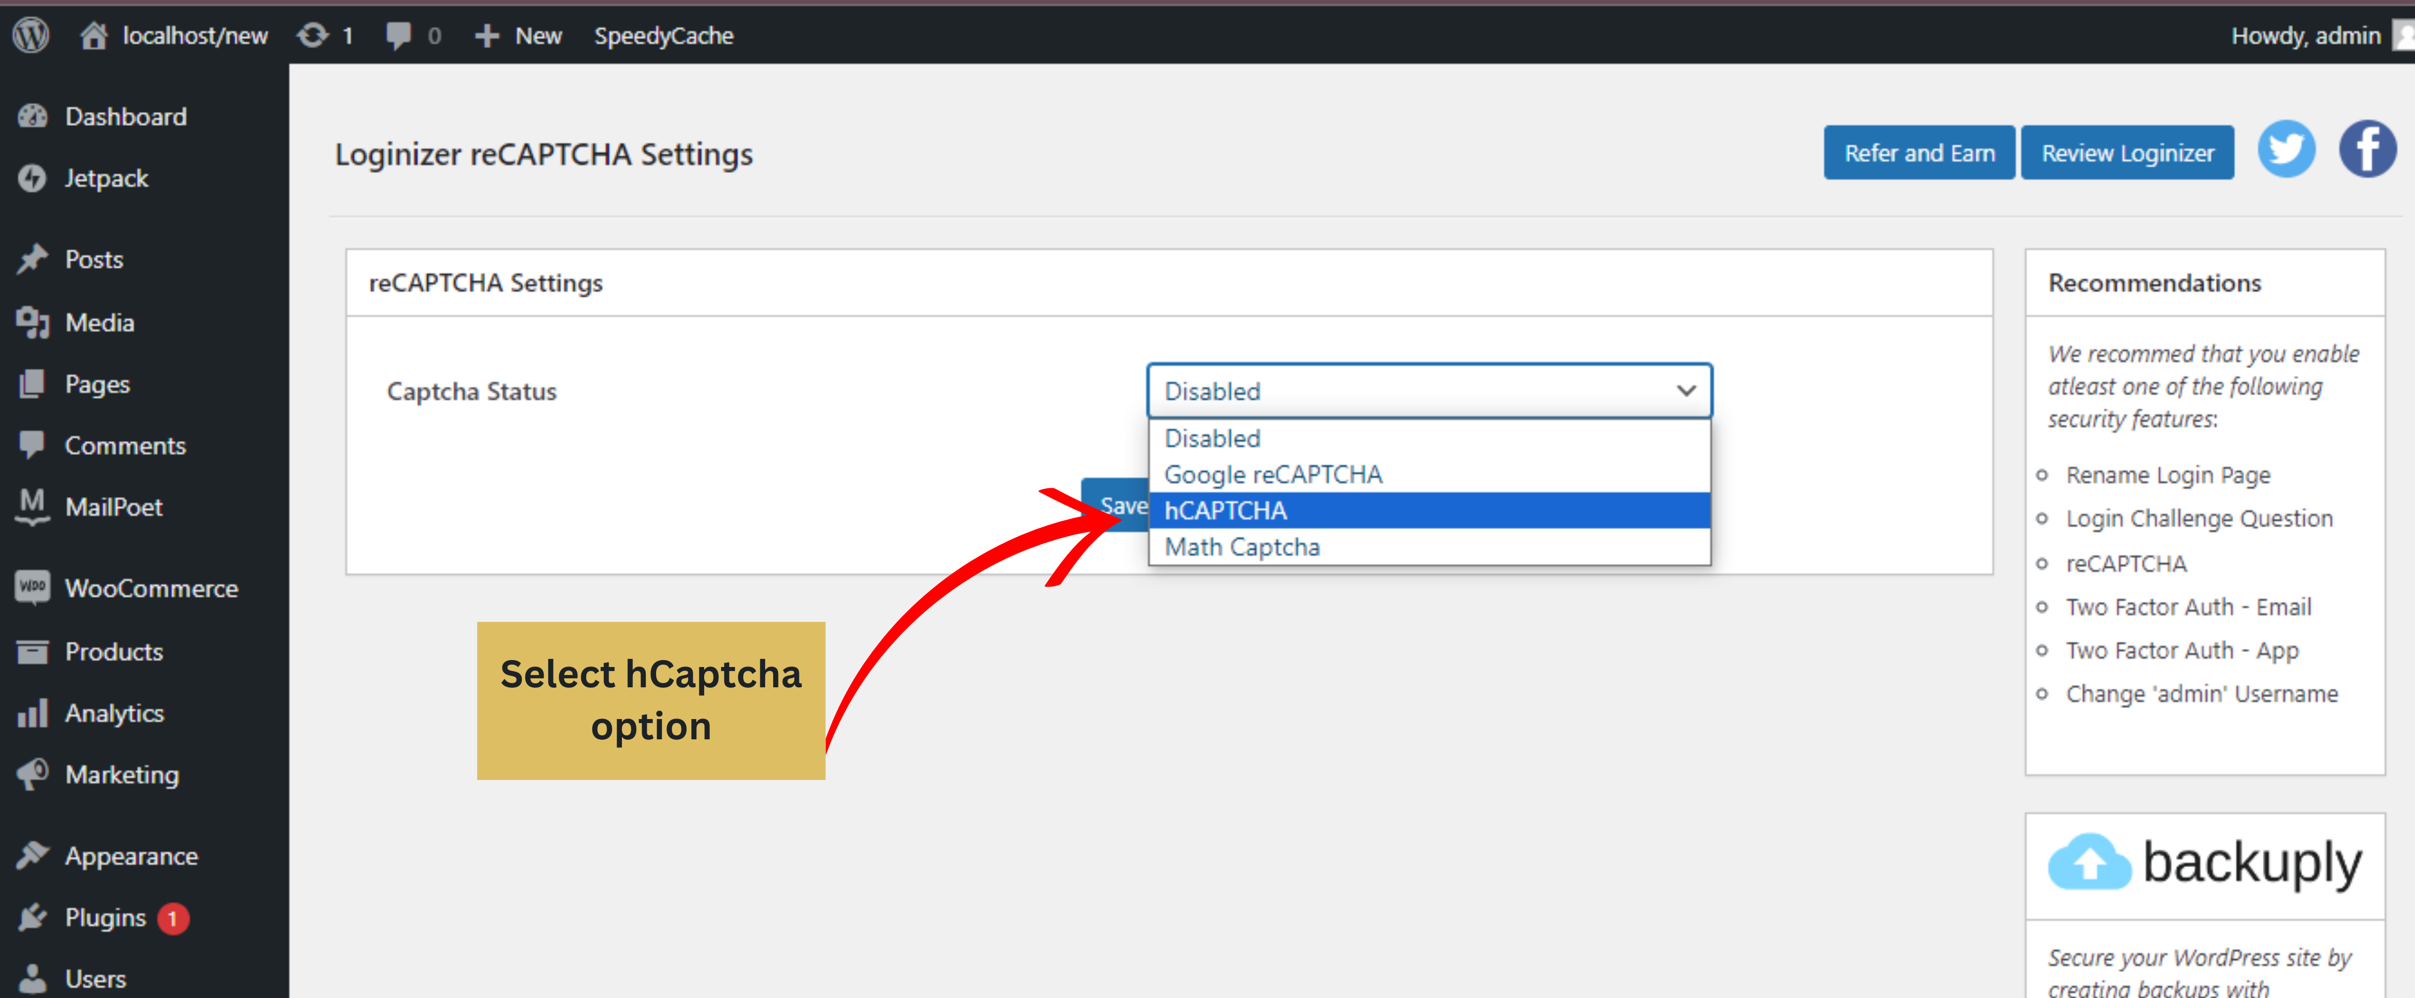Click the Posts pushpin icon
This screenshot has height=998, width=2415.
tap(32, 259)
